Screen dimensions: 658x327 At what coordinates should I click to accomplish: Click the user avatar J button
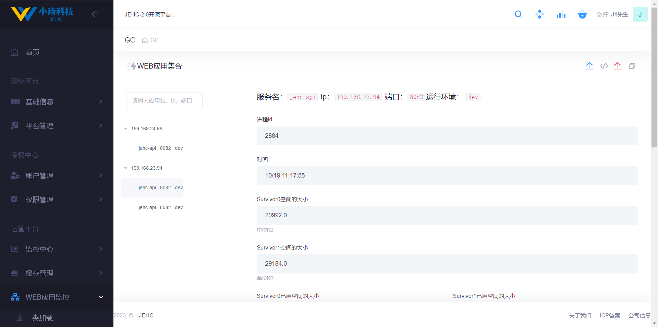pyautogui.click(x=640, y=14)
